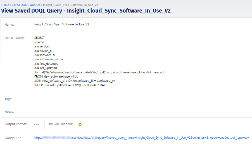Click the csv output format value
The image size is (252, 144).
click(x=37, y=124)
